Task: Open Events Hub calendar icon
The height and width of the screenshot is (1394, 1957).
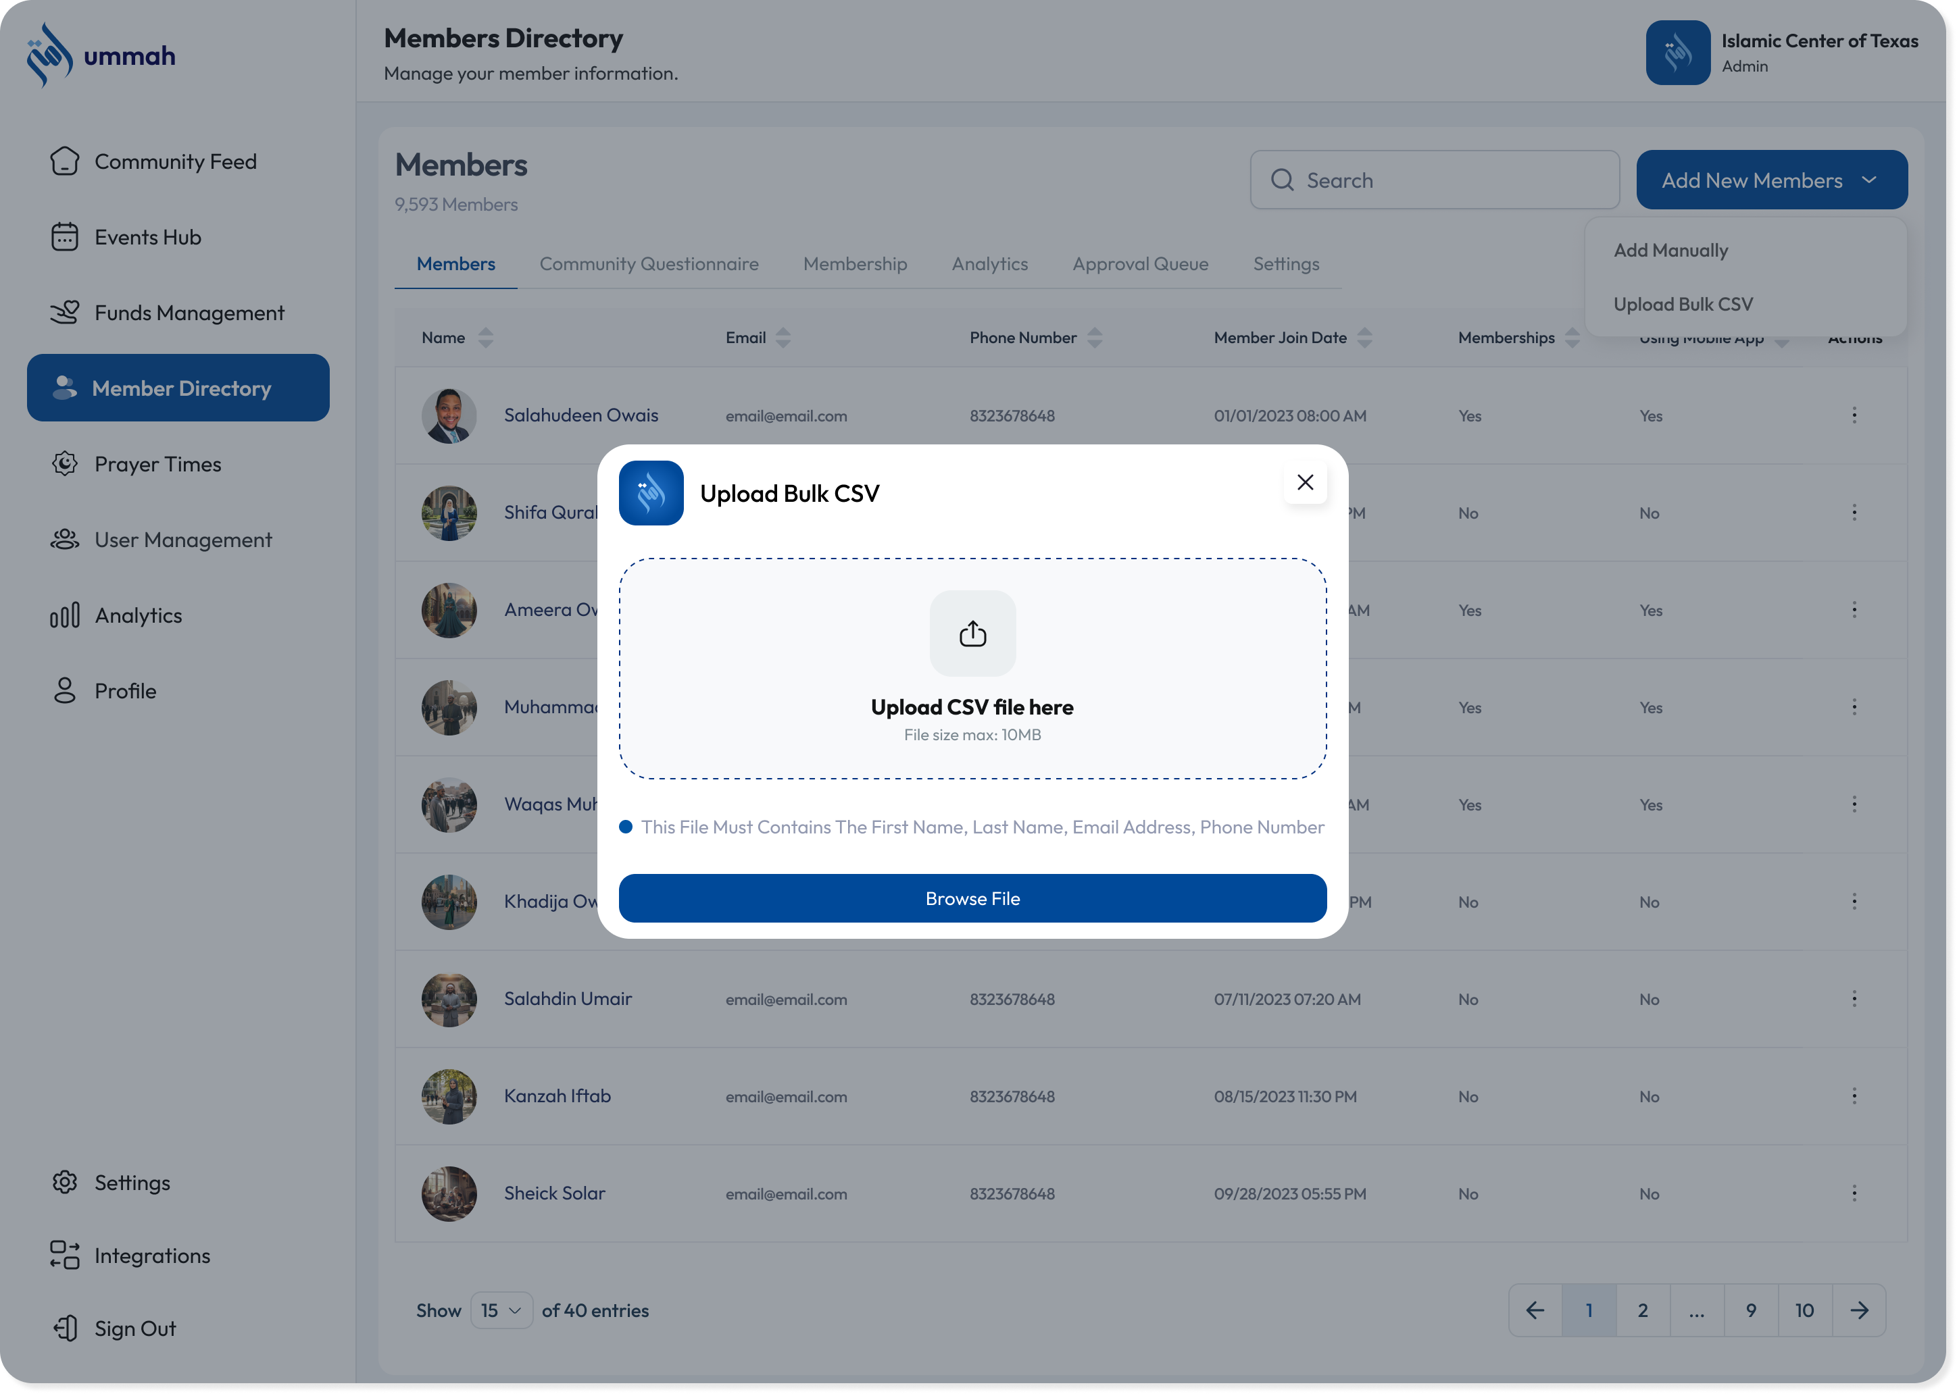Action: click(x=64, y=237)
